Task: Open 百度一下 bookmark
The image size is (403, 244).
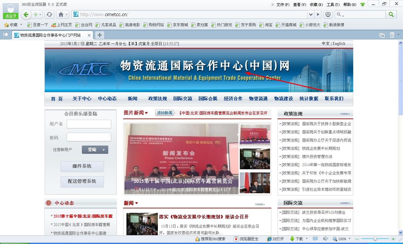Action: pyautogui.click(x=37, y=25)
